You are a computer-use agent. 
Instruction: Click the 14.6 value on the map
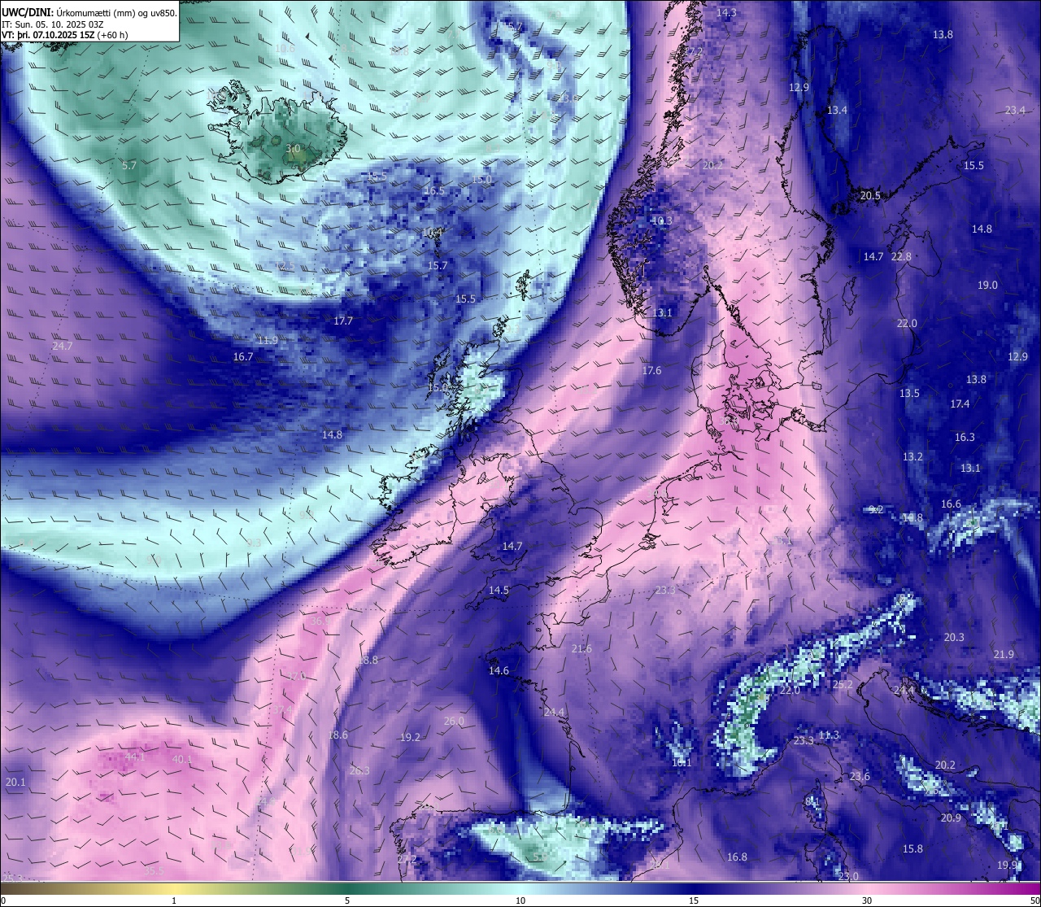tap(499, 670)
